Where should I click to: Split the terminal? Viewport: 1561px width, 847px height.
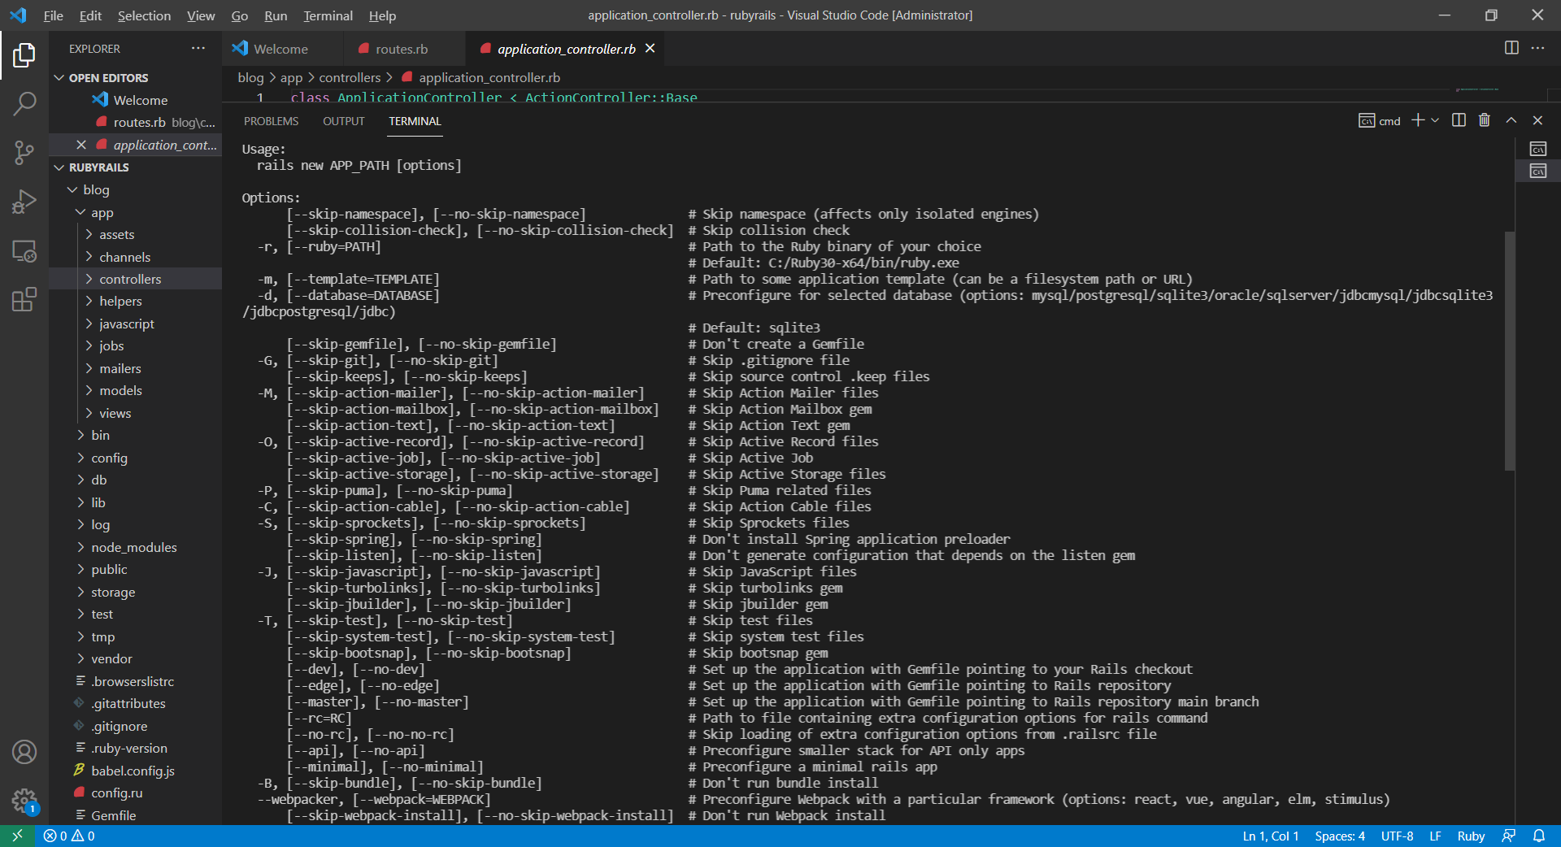[1459, 120]
